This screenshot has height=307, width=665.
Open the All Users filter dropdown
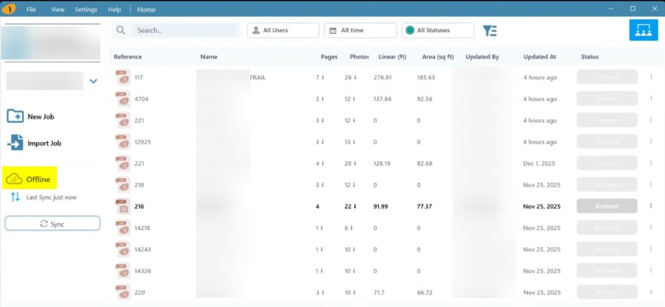tap(283, 31)
